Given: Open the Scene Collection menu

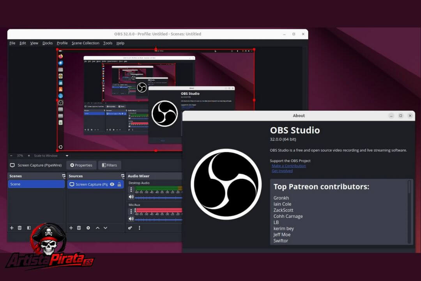Looking at the screenshot, I should 85,43.
